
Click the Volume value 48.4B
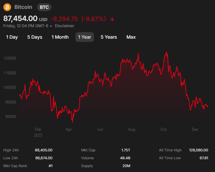(x=125, y=158)
